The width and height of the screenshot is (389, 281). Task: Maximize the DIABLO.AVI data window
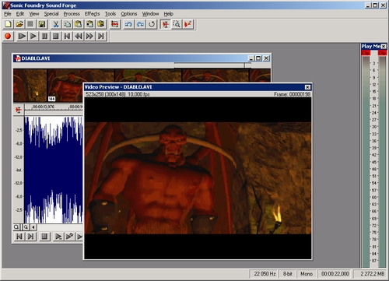258,58
